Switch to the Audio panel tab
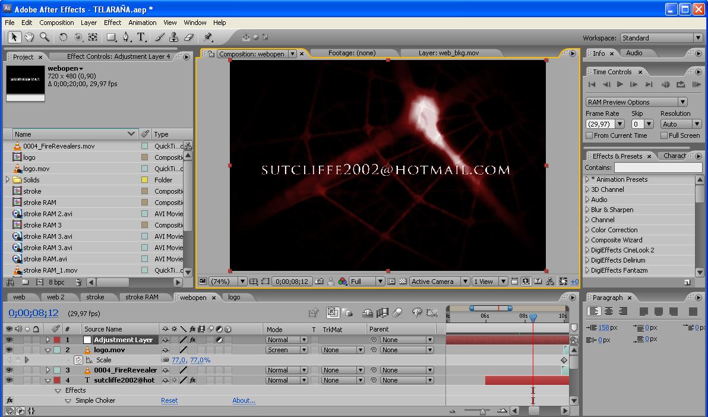 (634, 53)
